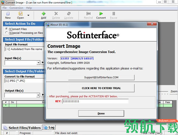Click 'File does not exist:' status text
The height and width of the screenshot is (135, 178).
[66, 133]
